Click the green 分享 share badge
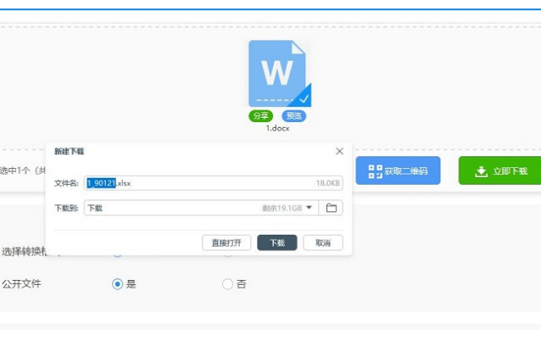The width and height of the screenshot is (541, 352). click(x=260, y=116)
